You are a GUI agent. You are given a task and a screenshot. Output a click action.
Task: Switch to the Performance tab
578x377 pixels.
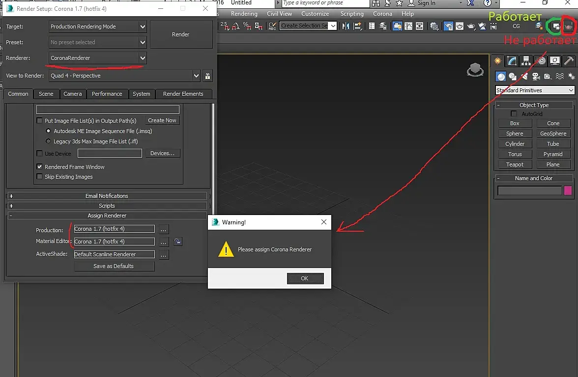[x=107, y=94]
